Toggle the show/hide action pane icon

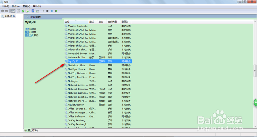pos(37,11)
